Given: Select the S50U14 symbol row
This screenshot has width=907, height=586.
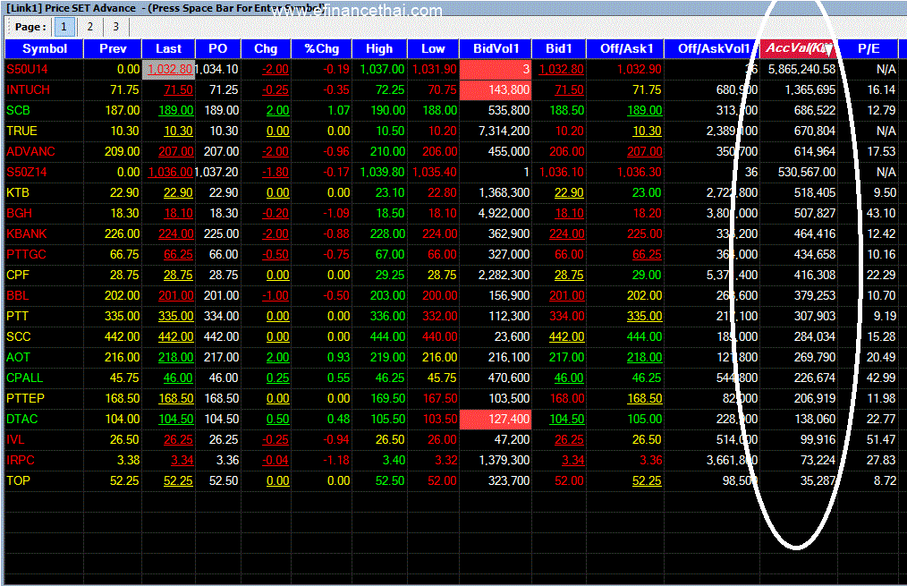Looking at the screenshot, I should point(27,70).
